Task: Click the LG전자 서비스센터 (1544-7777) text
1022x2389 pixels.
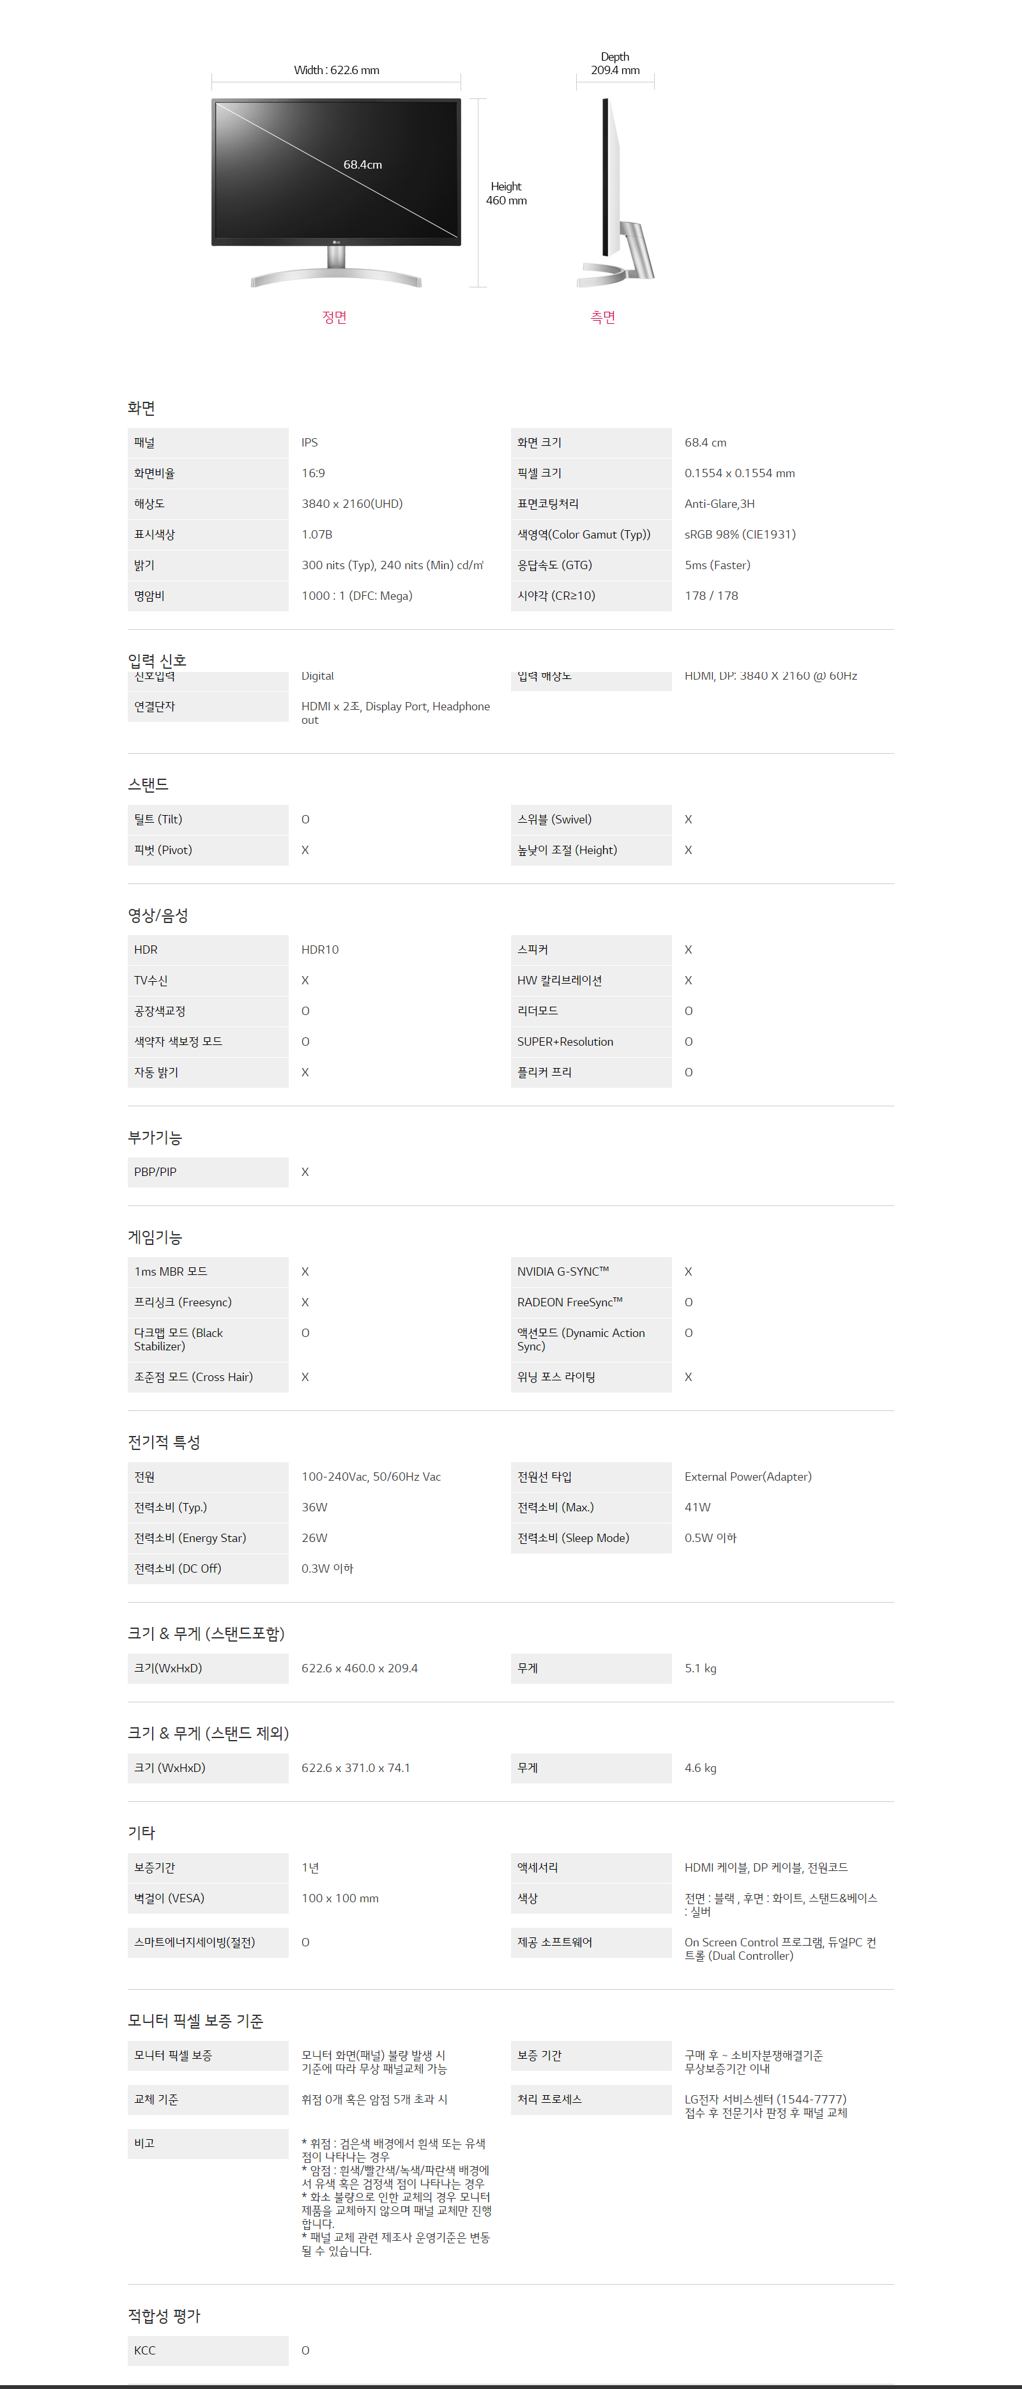Action: click(x=765, y=2100)
